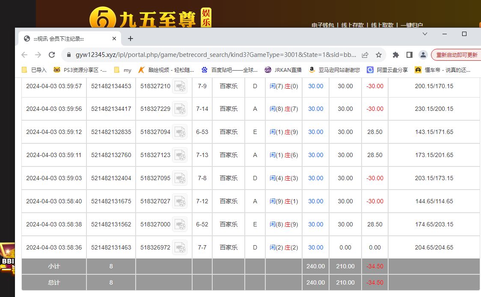Viewport: 481px width, 297px height.
Task: Click the 总计 total label
Action: coord(54,282)
